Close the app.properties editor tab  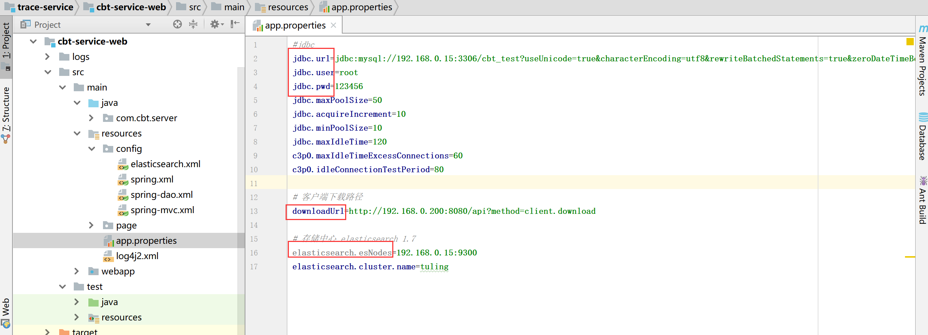[x=333, y=25]
